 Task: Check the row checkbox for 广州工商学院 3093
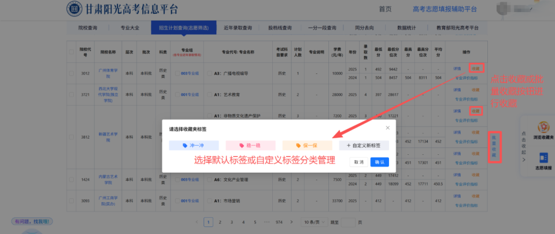click(x=72, y=200)
